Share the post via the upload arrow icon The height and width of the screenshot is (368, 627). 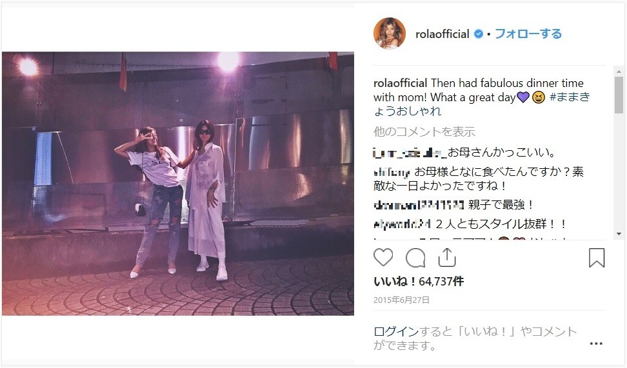click(x=447, y=257)
